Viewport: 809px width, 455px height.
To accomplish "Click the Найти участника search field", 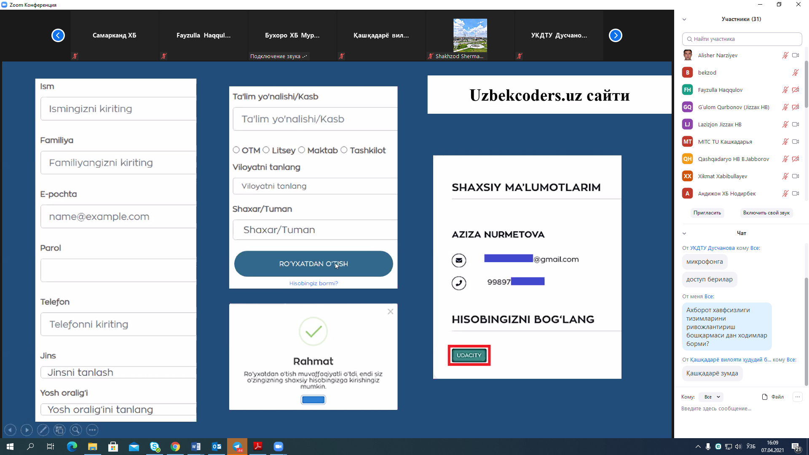I will (742, 39).
